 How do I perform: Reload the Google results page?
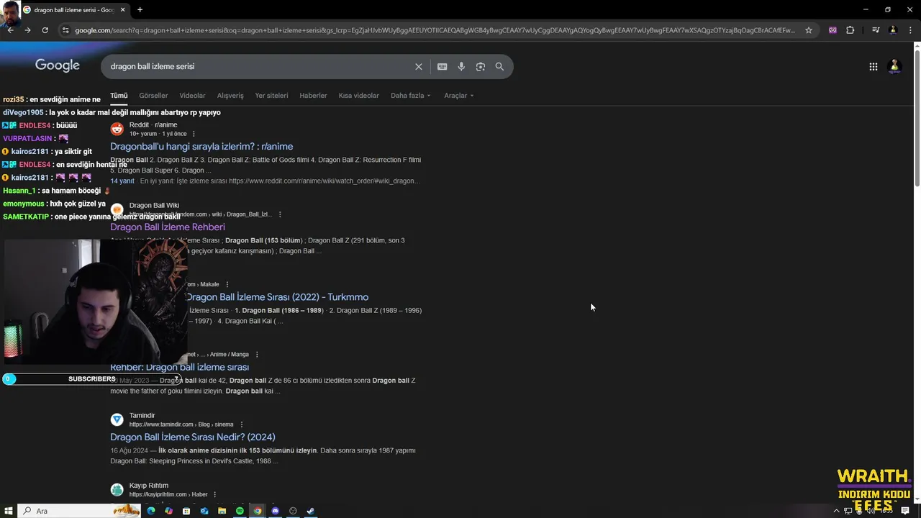[x=45, y=30]
